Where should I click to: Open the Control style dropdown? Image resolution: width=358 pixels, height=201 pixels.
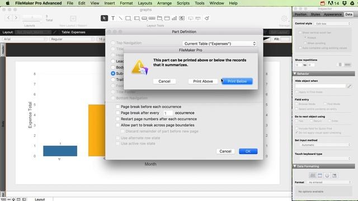point(333,23)
